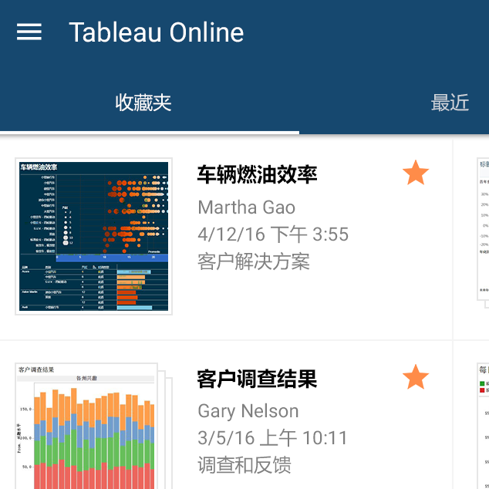This screenshot has width=489, height=489.
Task: Click the 客户调查结果 title
Action: pos(257,379)
